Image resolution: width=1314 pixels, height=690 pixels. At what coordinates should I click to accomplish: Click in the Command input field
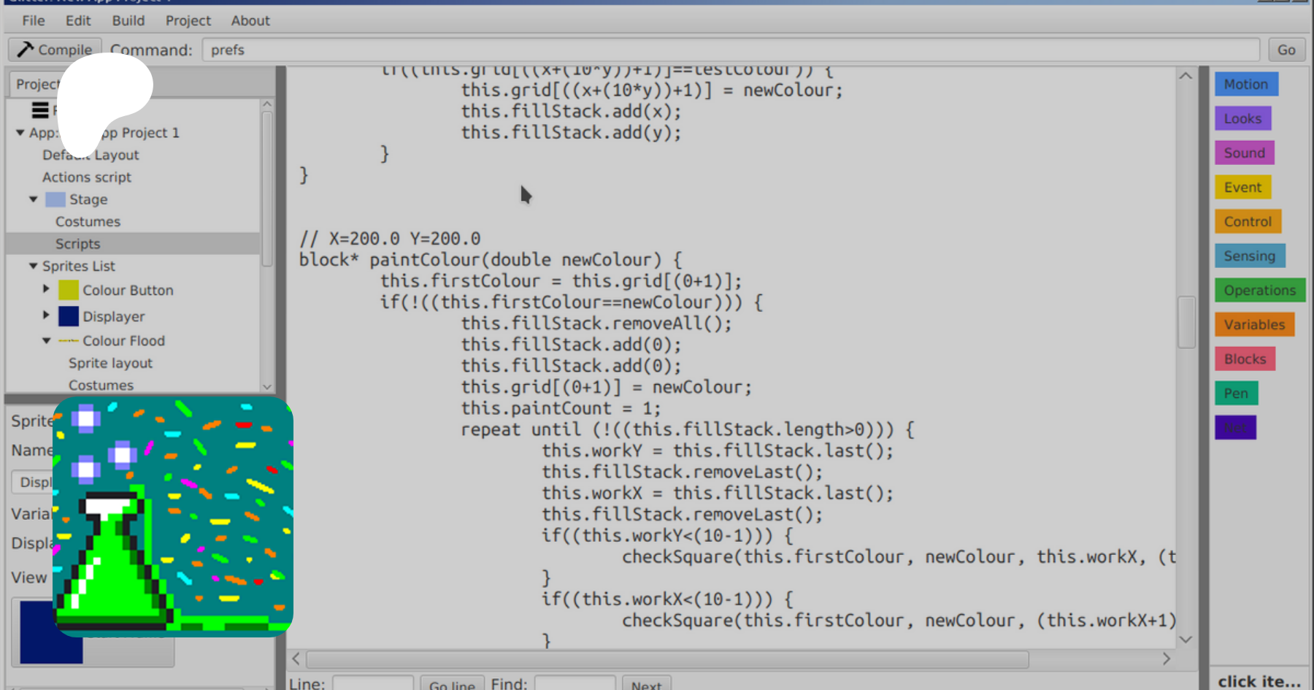coord(730,50)
